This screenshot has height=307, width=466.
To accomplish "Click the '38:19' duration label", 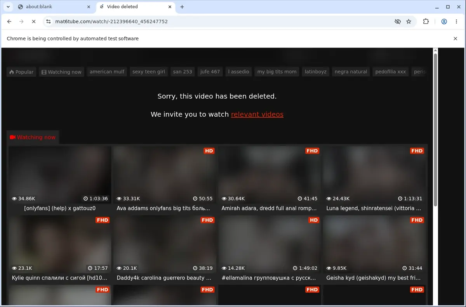I will [203, 268].
